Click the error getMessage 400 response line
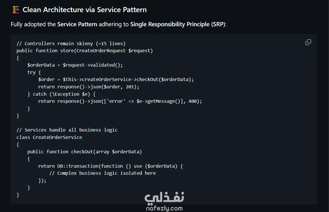 click(x=120, y=101)
